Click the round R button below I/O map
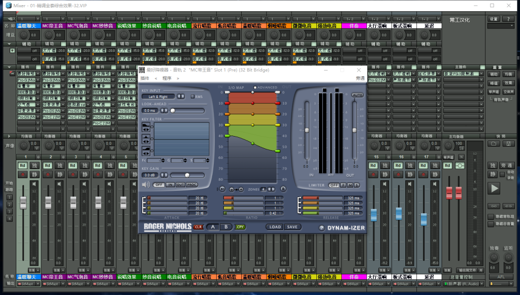 click(x=283, y=189)
